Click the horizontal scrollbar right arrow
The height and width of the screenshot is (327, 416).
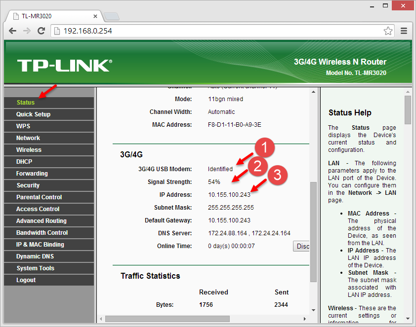click(304, 319)
